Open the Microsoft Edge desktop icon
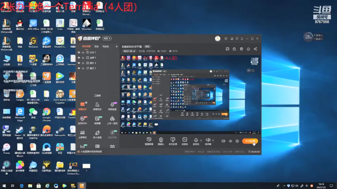Image resolution: width=337 pixels, height=189 pixels. (20, 114)
